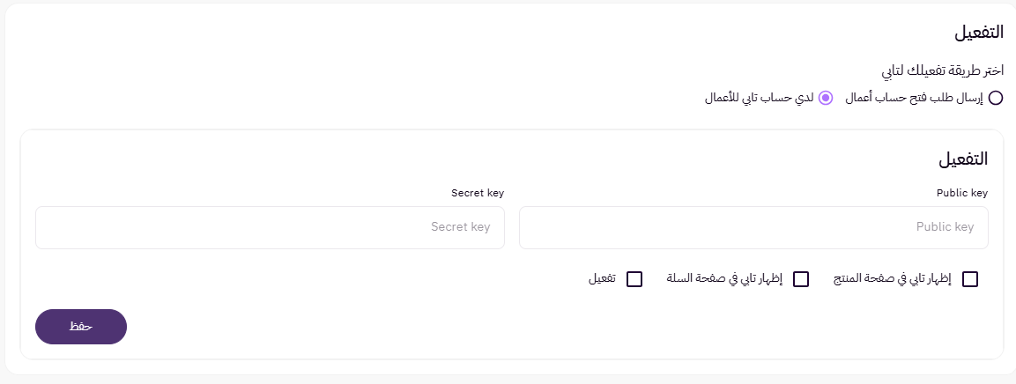Focus the Secret key input field

270,227
